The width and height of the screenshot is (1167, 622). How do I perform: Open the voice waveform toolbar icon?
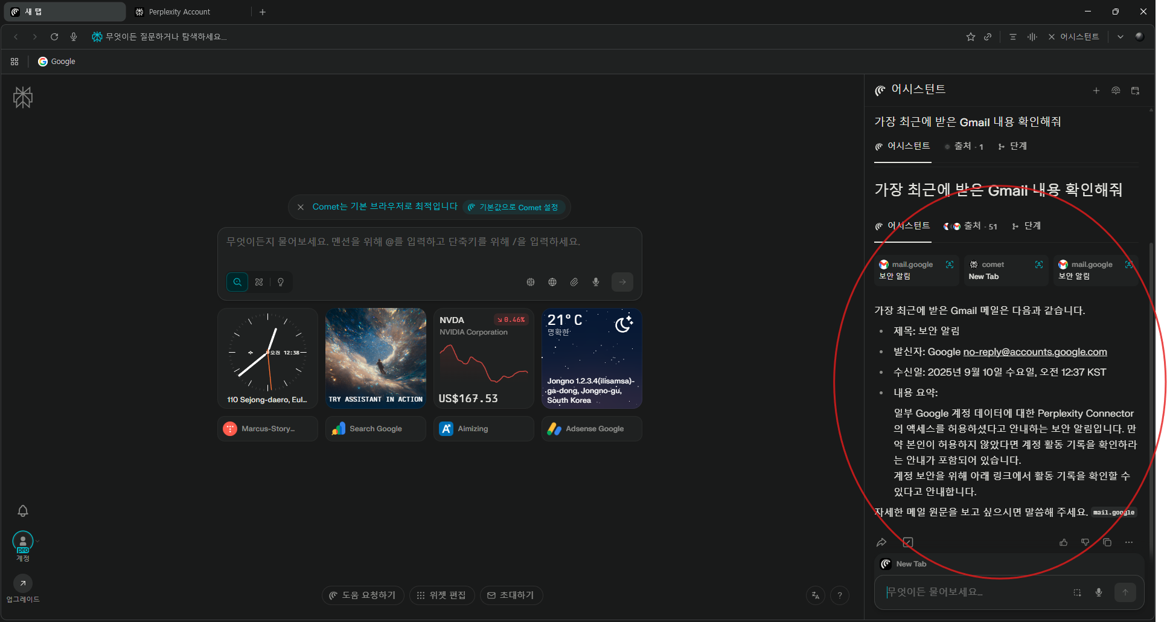[x=1032, y=37]
